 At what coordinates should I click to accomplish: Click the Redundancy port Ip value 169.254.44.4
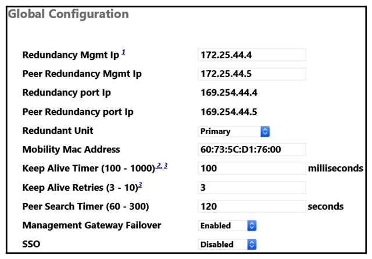(228, 93)
